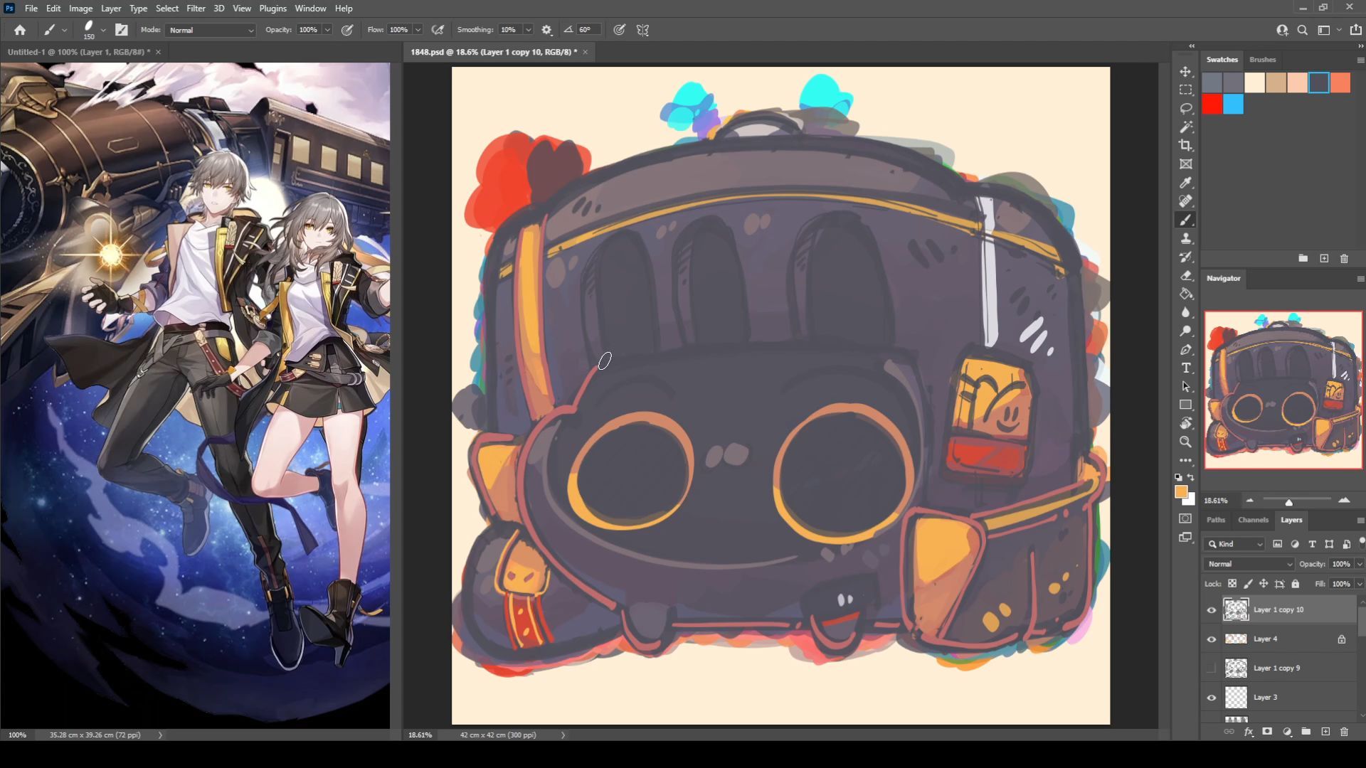Toggle lock all padlock

tap(1296, 584)
